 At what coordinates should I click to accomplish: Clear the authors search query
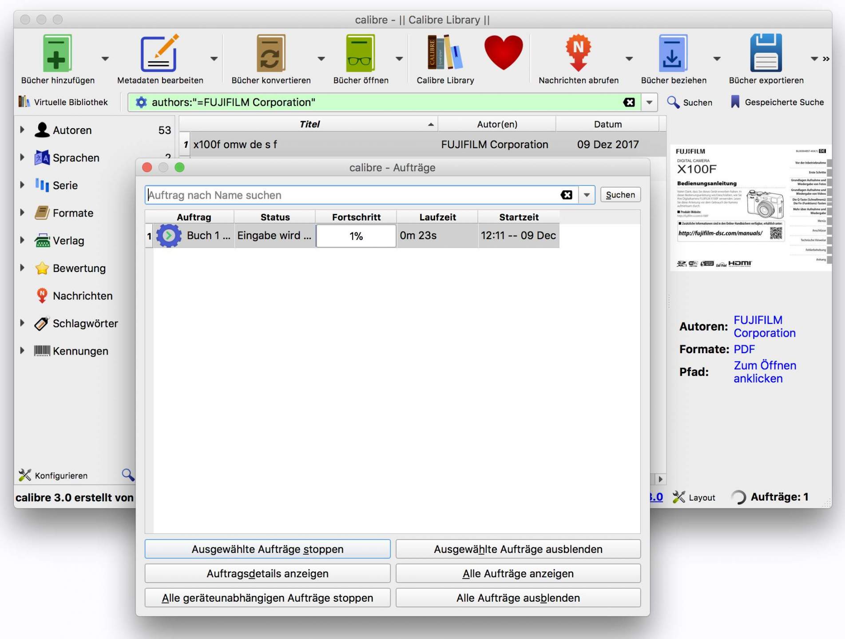[629, 103]
